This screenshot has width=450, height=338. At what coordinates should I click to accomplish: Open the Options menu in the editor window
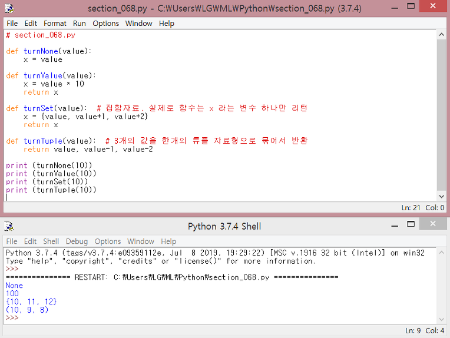tap(105, 24)
